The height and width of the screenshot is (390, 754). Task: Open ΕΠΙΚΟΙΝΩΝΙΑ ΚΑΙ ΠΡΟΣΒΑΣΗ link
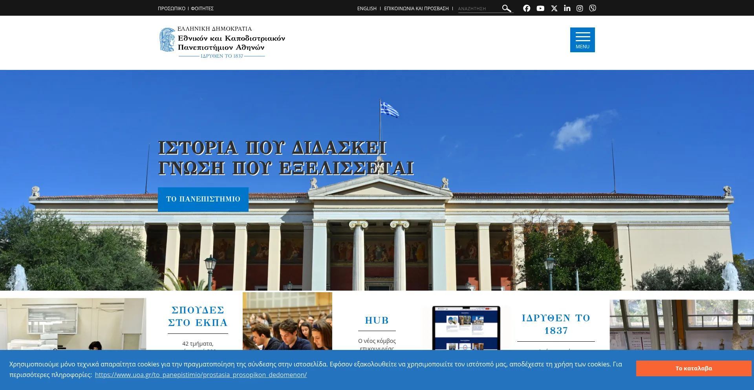pos(416,8)
